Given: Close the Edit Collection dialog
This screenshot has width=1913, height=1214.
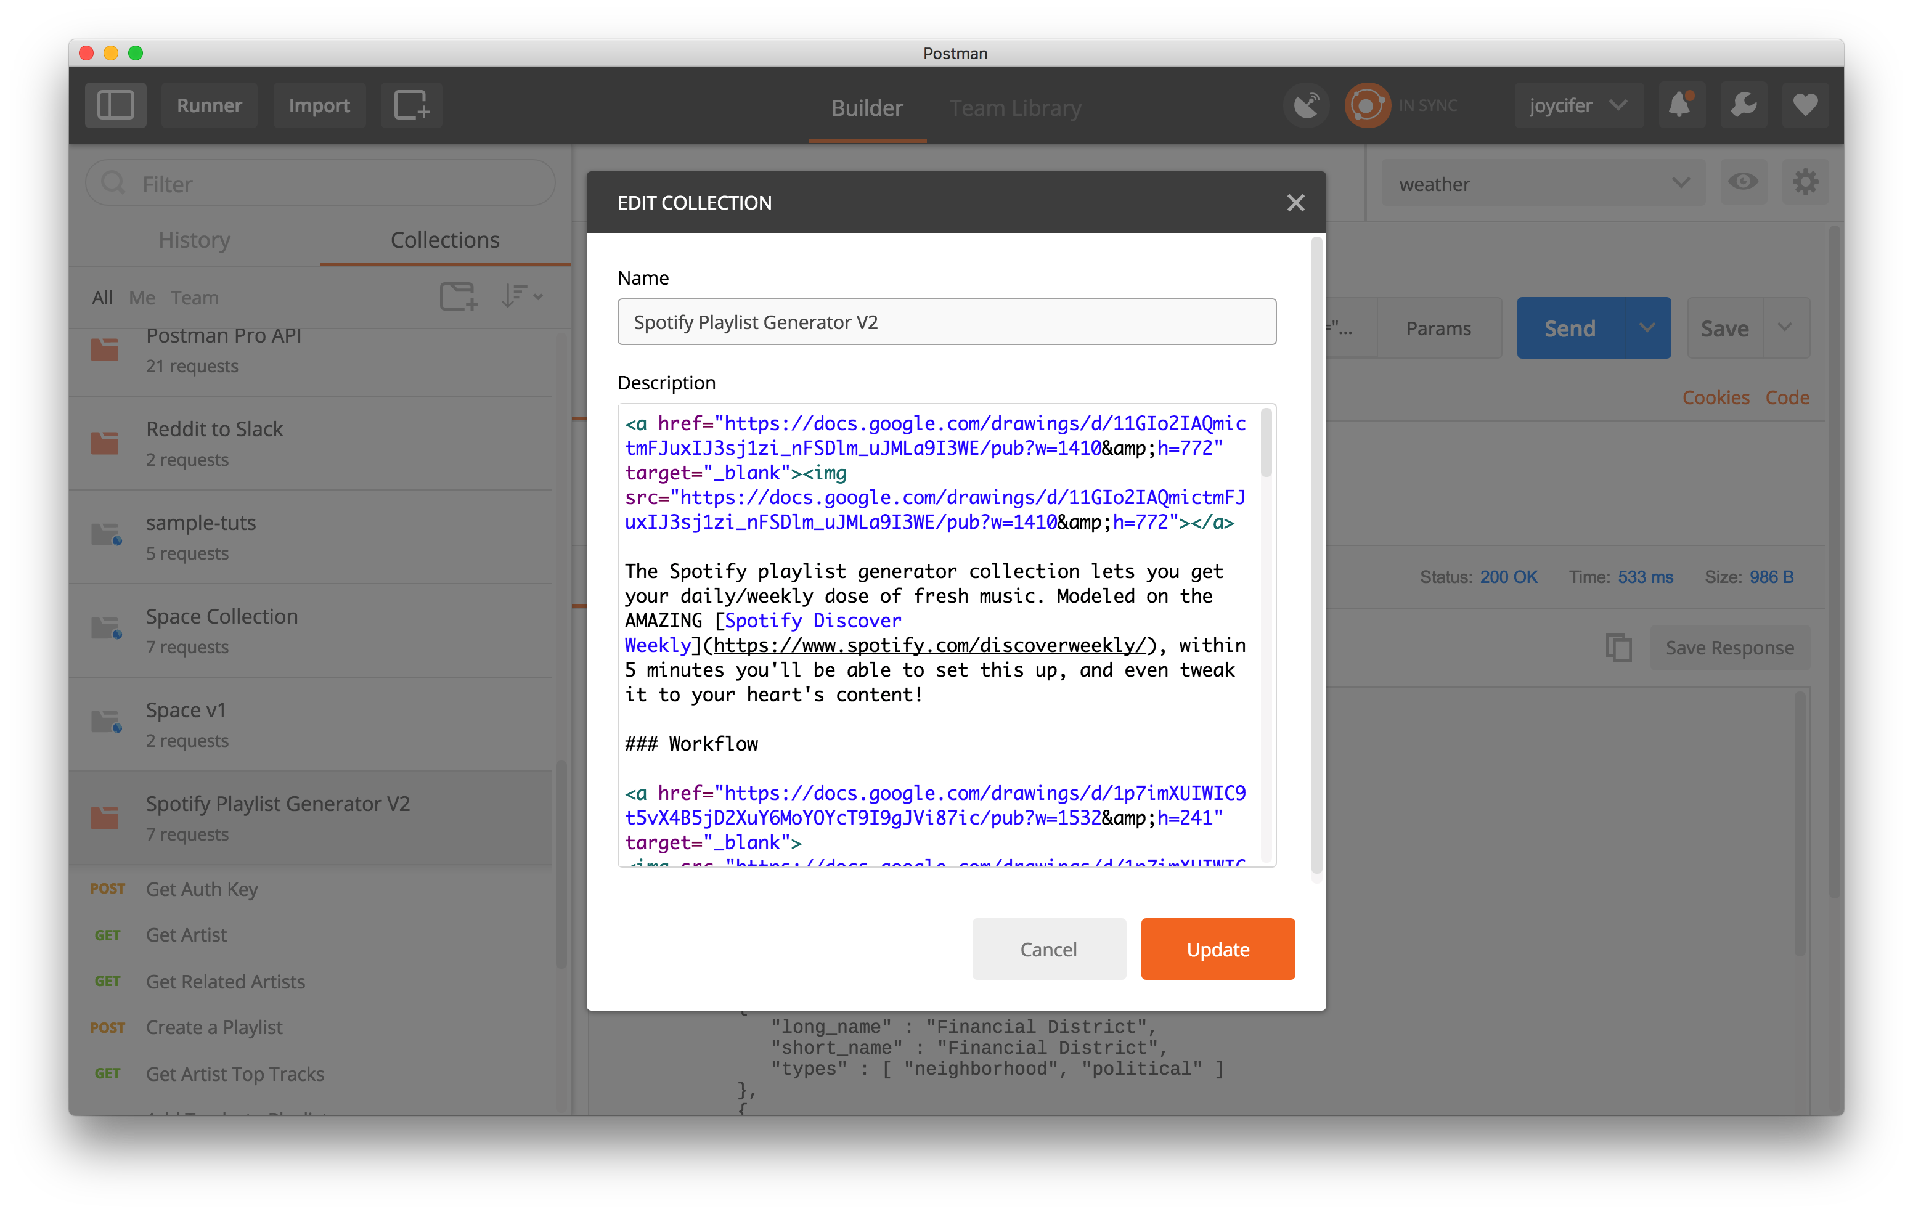Looking at the screenshot, I should 1295,203.
